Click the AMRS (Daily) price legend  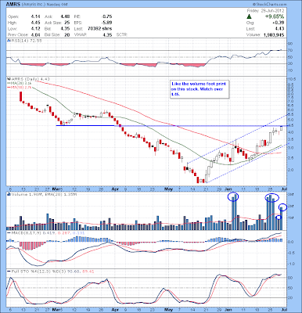[30, 78]
